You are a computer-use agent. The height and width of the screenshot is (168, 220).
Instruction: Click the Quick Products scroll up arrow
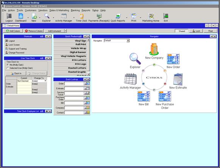88,40
